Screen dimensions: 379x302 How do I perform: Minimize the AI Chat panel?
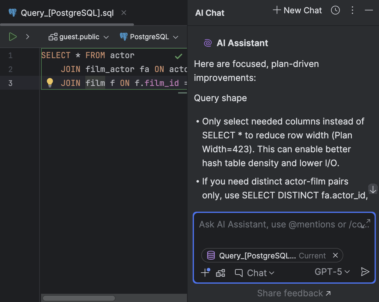click(x=369, y=10)
